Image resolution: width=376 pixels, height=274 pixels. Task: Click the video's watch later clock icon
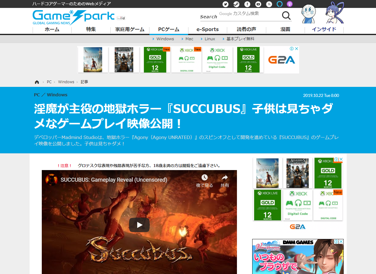(x=204, y=177)
